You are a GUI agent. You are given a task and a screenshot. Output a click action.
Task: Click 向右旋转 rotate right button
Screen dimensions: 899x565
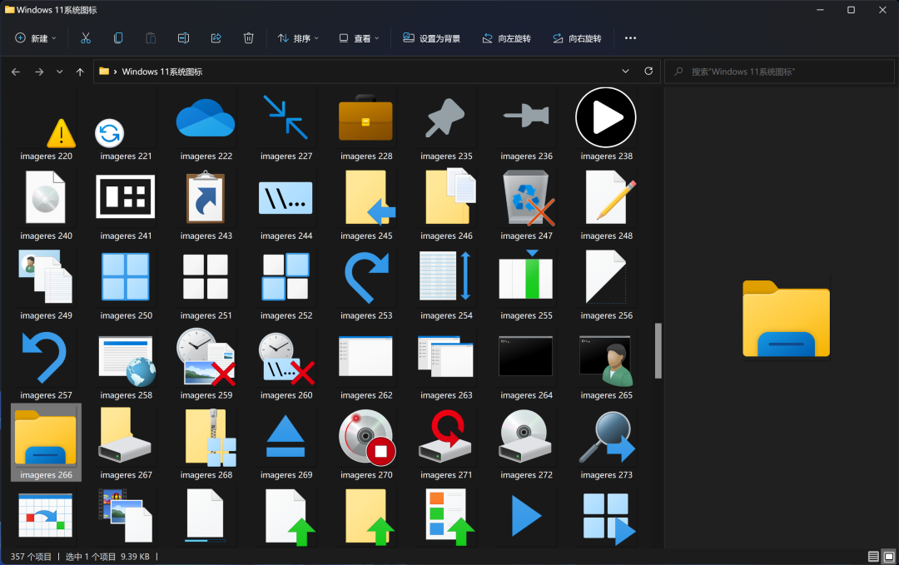point(577,38)
